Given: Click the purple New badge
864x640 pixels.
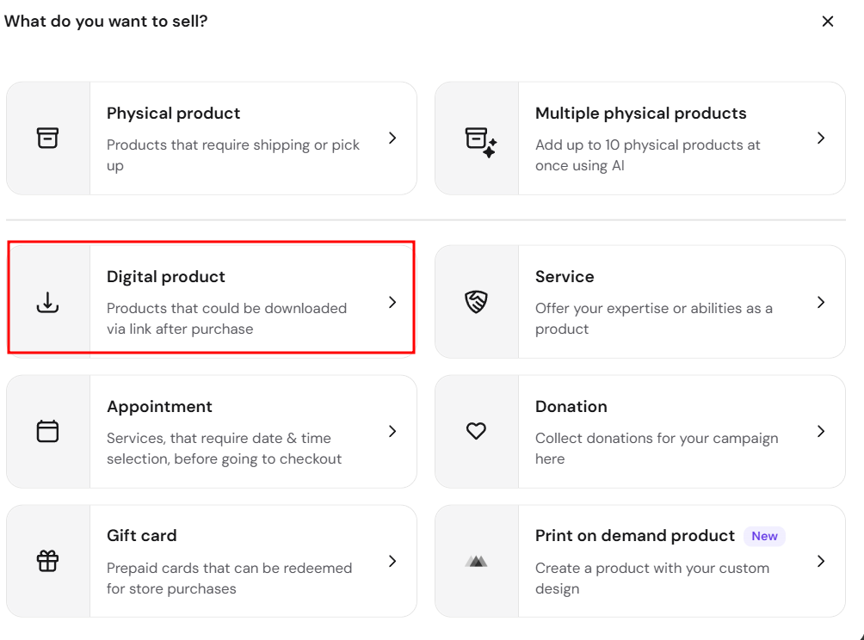Looking at the screenshot, I should (x=764, y=536).
